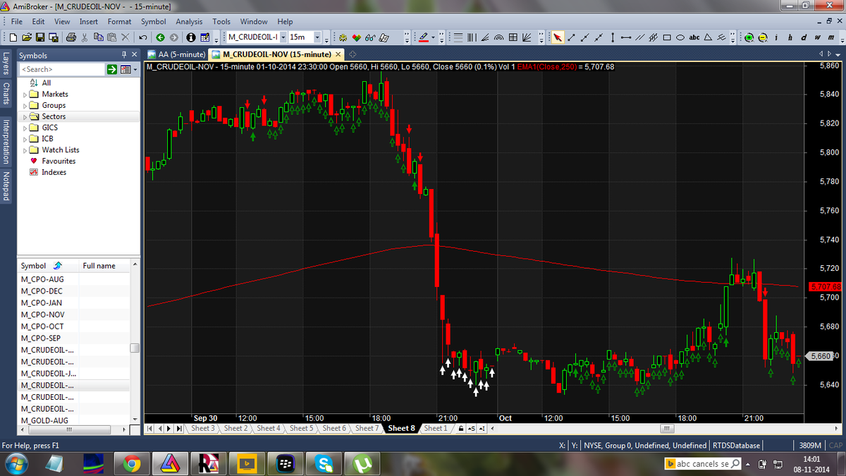Open the File menu
The height and width of the screenshot is (476, 846).
click(x=17, y=22)
